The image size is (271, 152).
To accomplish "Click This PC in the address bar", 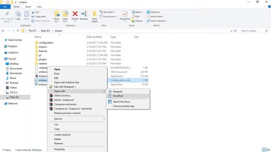I will (32, 31).
